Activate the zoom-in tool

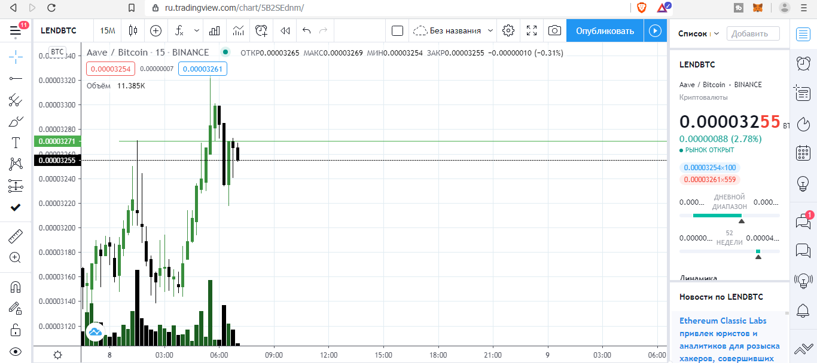coord(16,258)
